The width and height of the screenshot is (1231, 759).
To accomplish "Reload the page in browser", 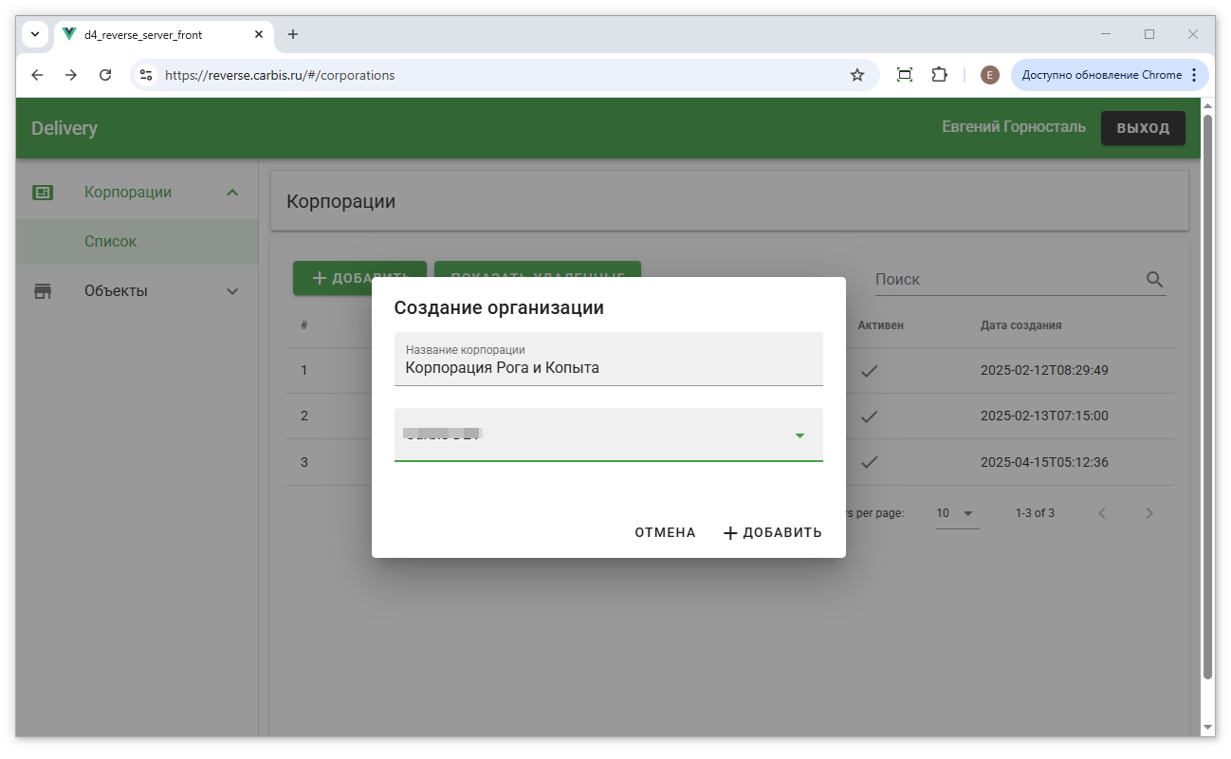I will point(105,75).
